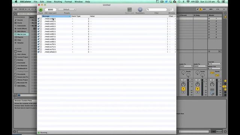
Task: Open the Quick Look toolbar icon
Action: 129,10
